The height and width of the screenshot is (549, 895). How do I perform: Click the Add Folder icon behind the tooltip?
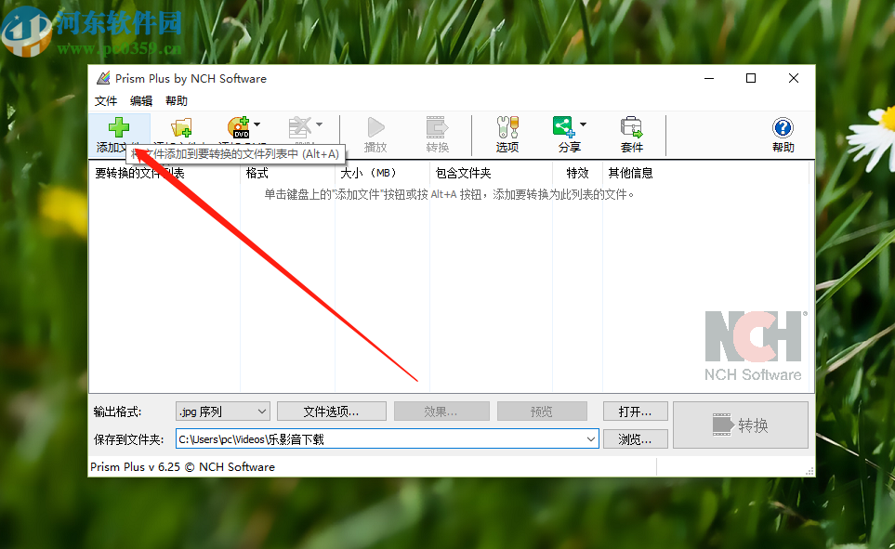(180, 126)
